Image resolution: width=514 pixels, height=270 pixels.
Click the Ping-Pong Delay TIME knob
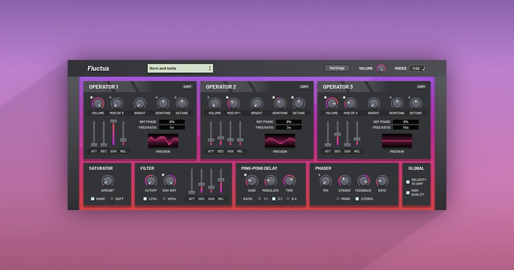tap(289, 181)
